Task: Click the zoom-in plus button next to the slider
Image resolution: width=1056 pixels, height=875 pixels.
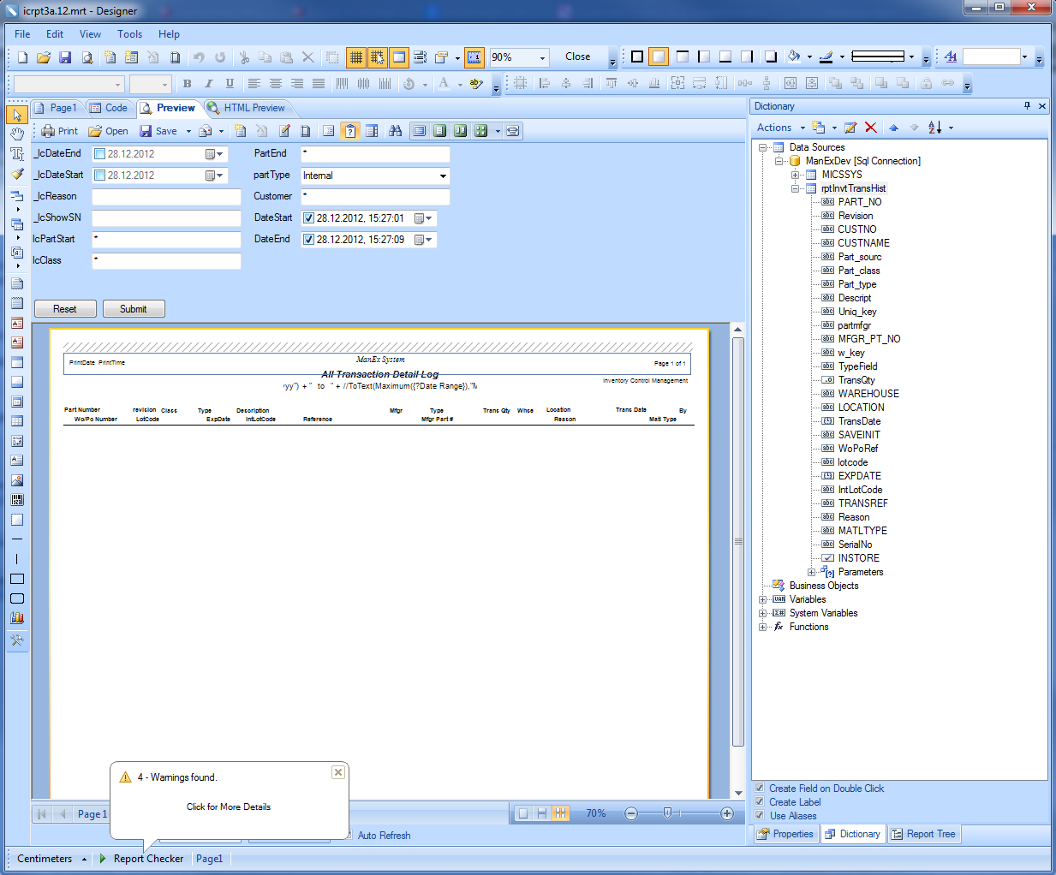Action: [x=727, y=813]
